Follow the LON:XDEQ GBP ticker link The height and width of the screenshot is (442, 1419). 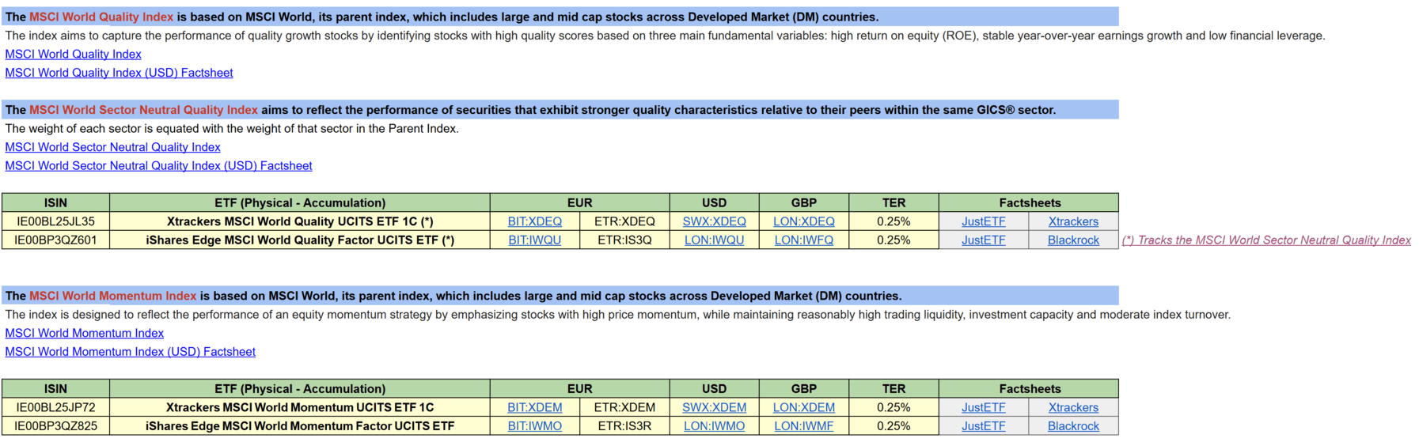coord(803,221)
